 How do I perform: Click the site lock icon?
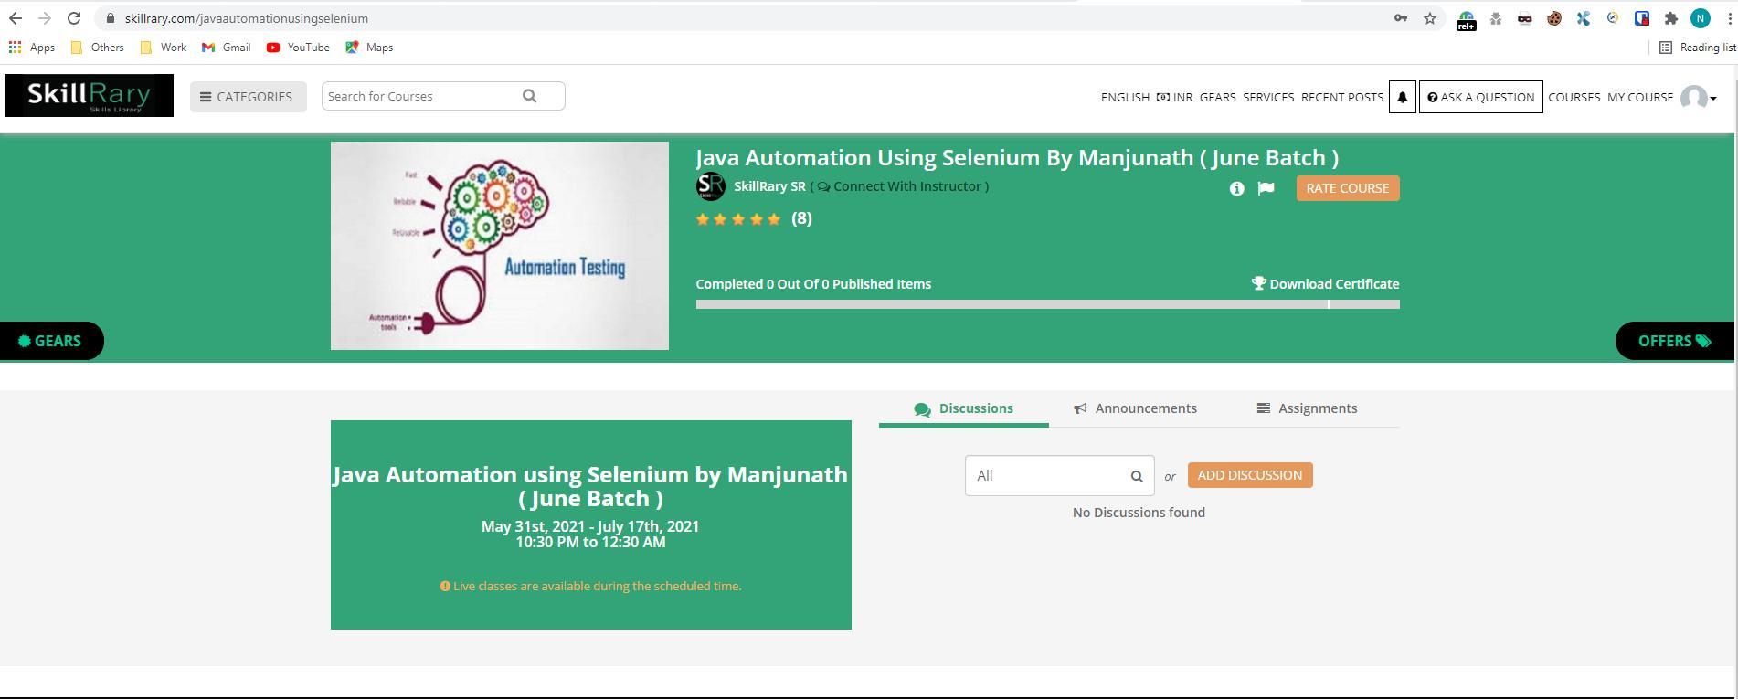[x=110, y=18]
